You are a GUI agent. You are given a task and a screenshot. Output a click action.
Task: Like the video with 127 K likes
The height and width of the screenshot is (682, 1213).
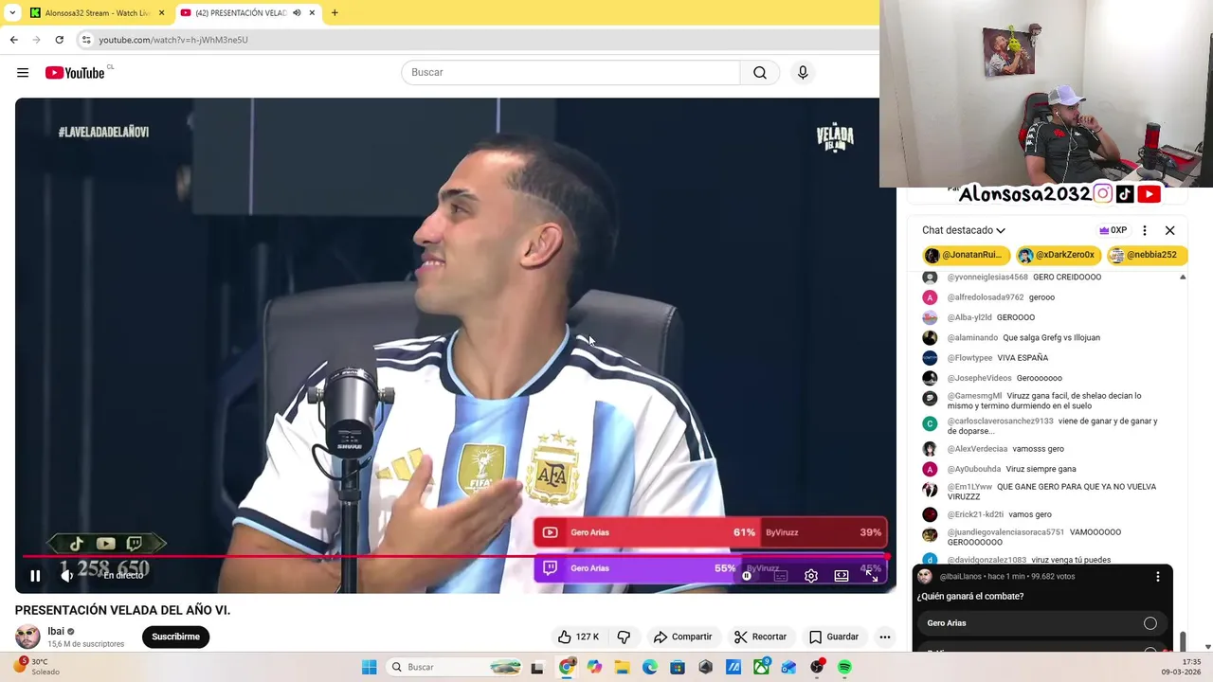coord(578,637)
